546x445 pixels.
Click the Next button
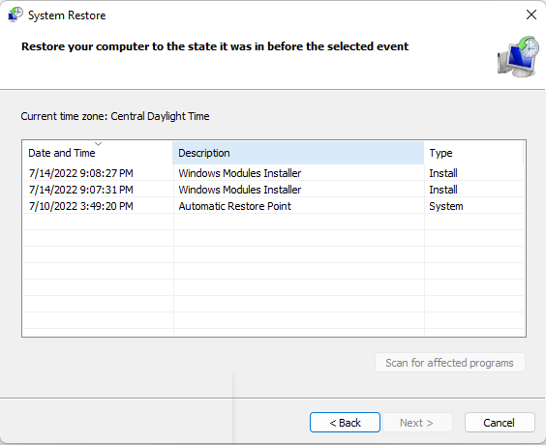[x=417, y=423]
